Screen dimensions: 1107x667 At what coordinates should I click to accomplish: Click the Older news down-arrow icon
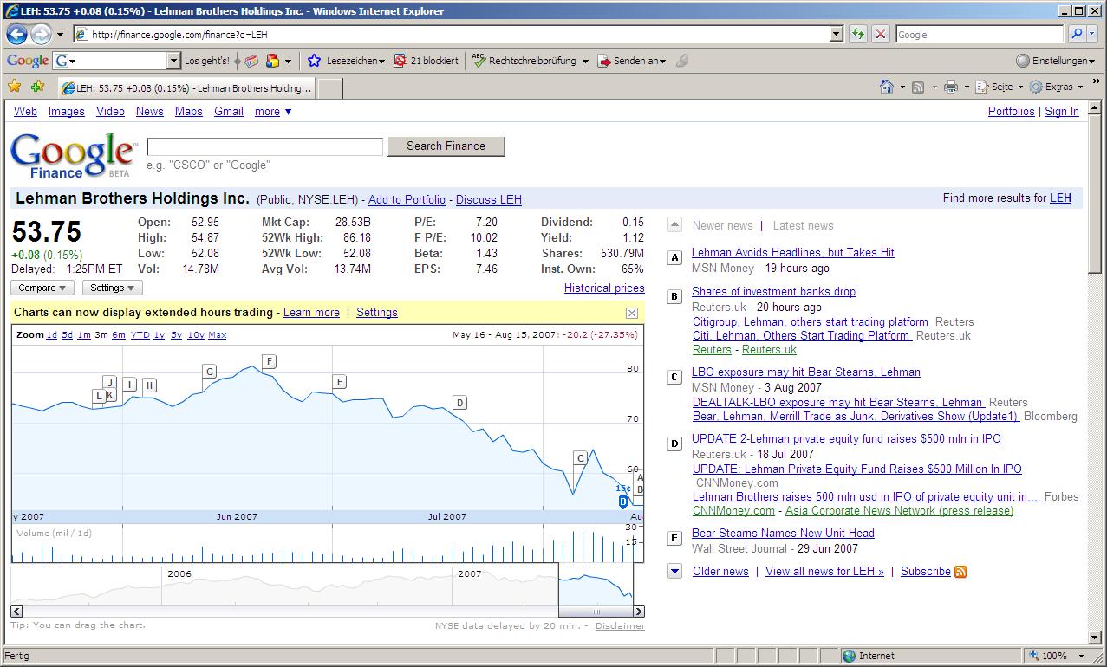(674, 571)
